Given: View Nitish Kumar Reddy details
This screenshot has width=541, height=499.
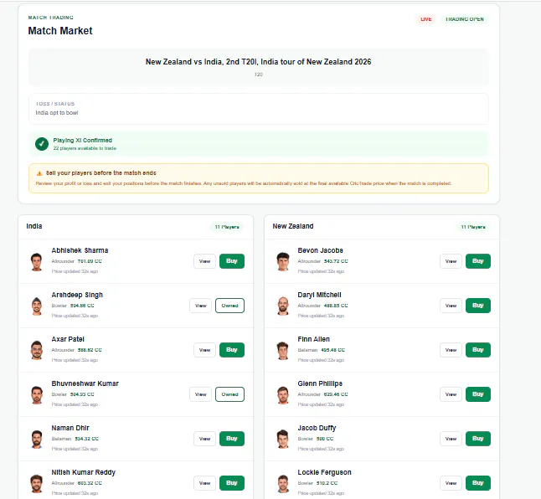Looking at the screenshot, I should pos(204,483).
